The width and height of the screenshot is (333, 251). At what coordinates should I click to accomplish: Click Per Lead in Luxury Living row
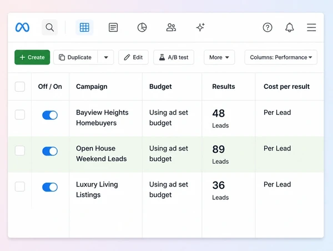click(277, 184)
